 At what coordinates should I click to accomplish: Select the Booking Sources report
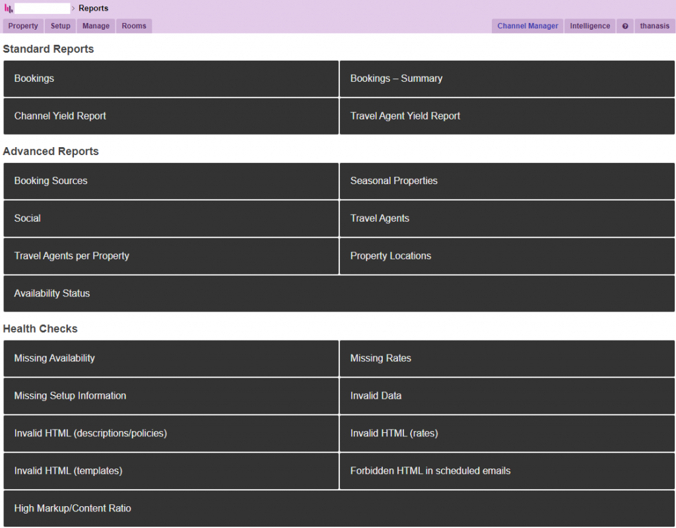tap(171, 181)
